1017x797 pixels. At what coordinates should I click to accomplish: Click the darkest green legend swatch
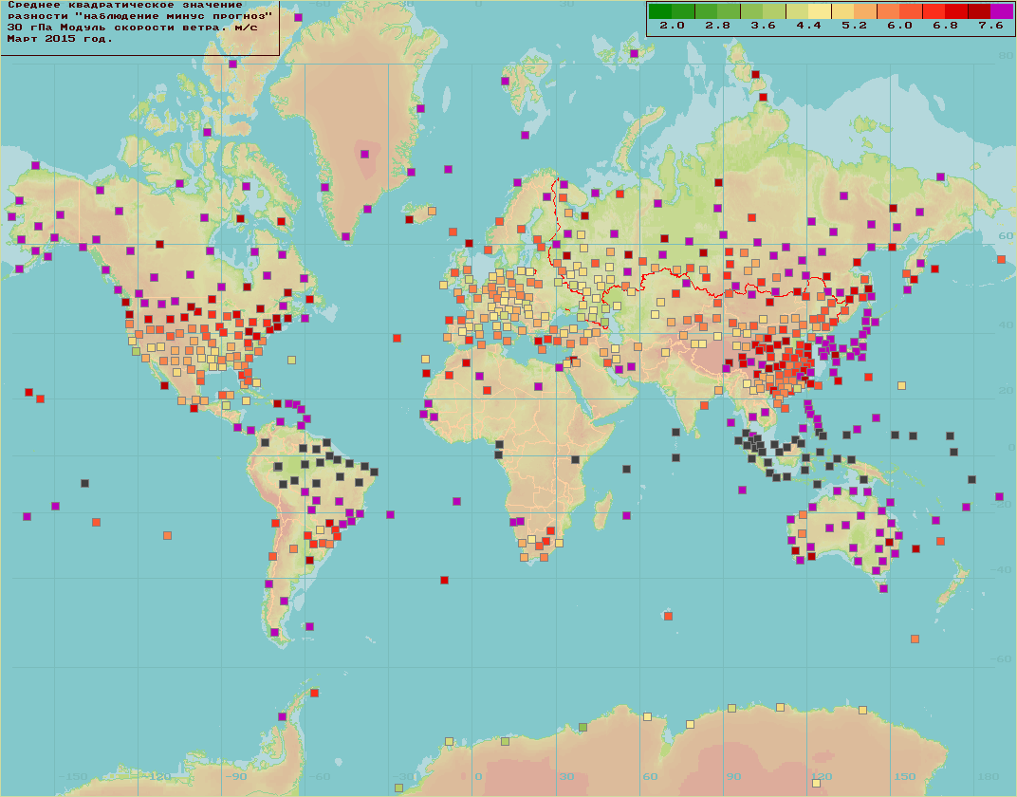(x=660, y=11)
